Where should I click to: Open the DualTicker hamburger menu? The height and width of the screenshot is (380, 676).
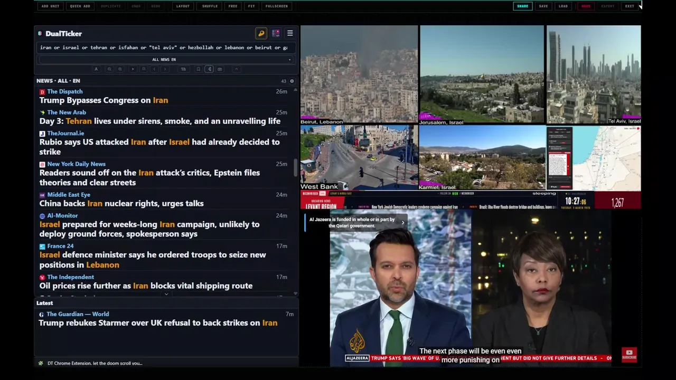point(290,33)
